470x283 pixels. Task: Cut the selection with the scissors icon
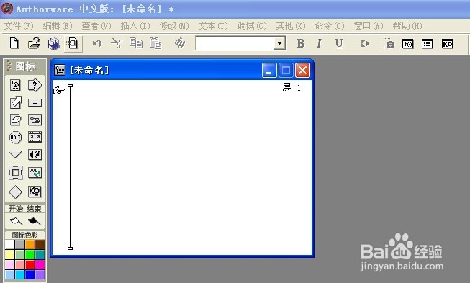coord(117,44)
